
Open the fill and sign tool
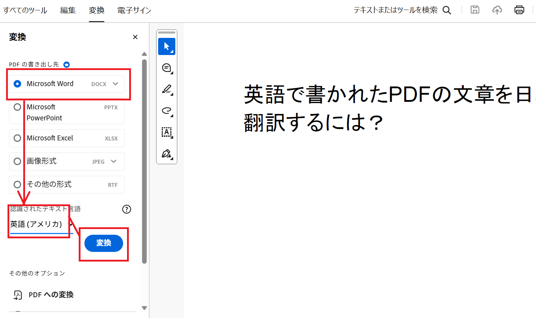[x=166, y=154]
